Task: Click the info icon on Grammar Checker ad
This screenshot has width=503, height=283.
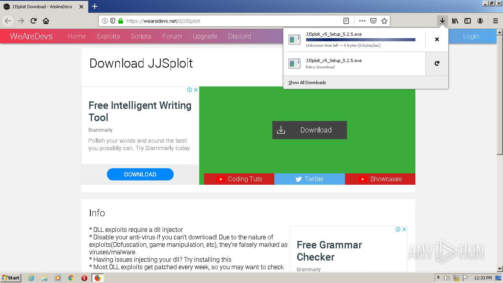Action: tap(398, 229)
